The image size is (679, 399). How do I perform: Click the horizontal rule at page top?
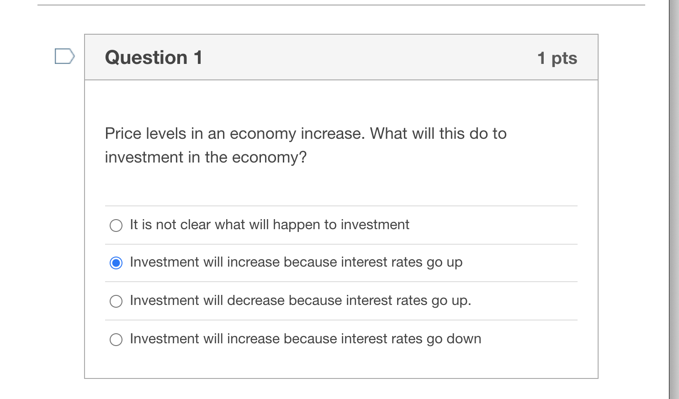tap(341, 5)
